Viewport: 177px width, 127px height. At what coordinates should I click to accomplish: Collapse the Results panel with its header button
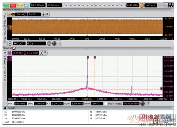pos(172,108)
